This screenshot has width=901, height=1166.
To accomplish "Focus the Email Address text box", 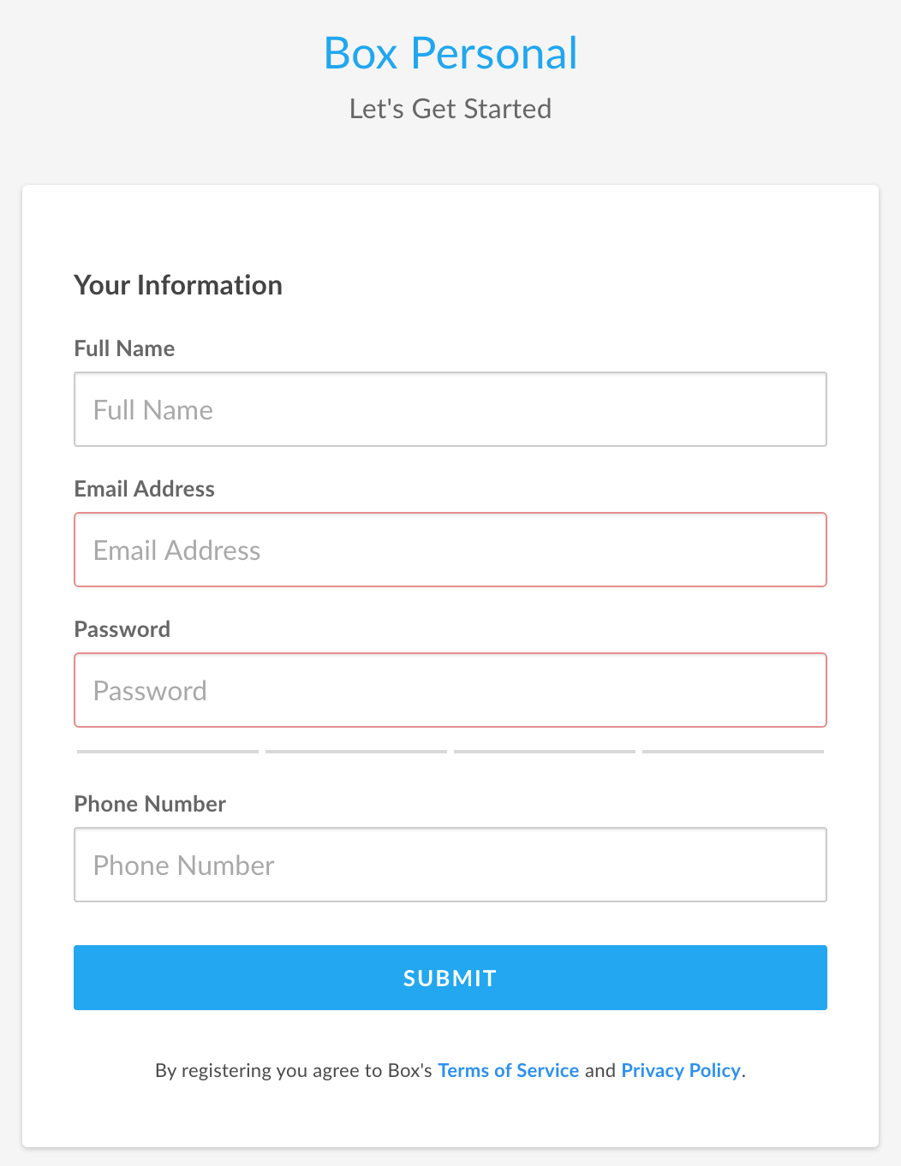I will [450, 550].
